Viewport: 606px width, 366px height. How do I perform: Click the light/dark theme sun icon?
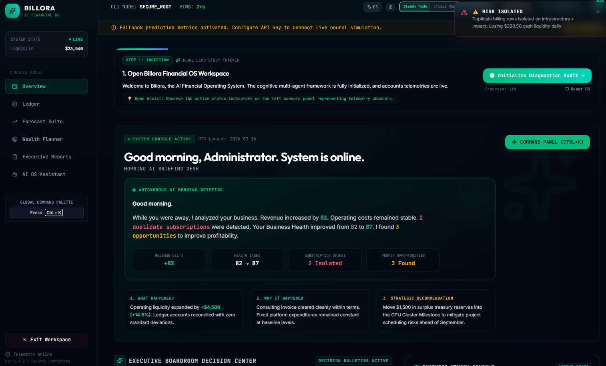[x=390, y=7]
